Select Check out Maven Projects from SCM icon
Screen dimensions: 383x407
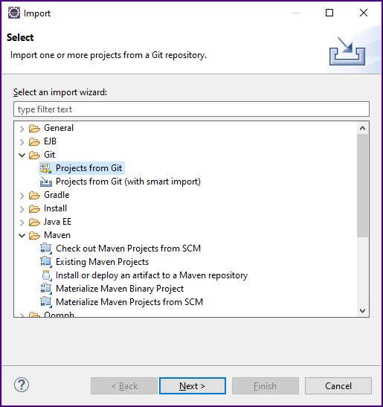coord(46,249)
